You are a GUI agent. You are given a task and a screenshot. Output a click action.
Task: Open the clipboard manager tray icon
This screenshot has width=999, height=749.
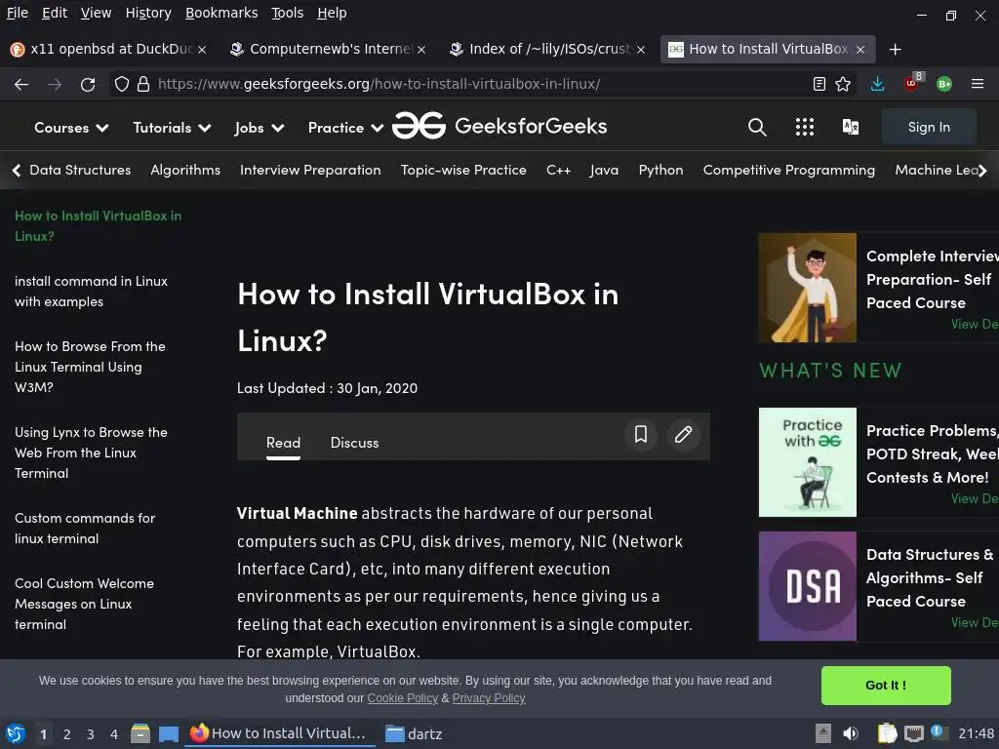coord(887,733)
